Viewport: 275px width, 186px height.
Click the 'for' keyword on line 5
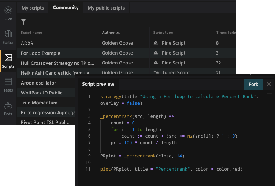click(x=115, y=130)
